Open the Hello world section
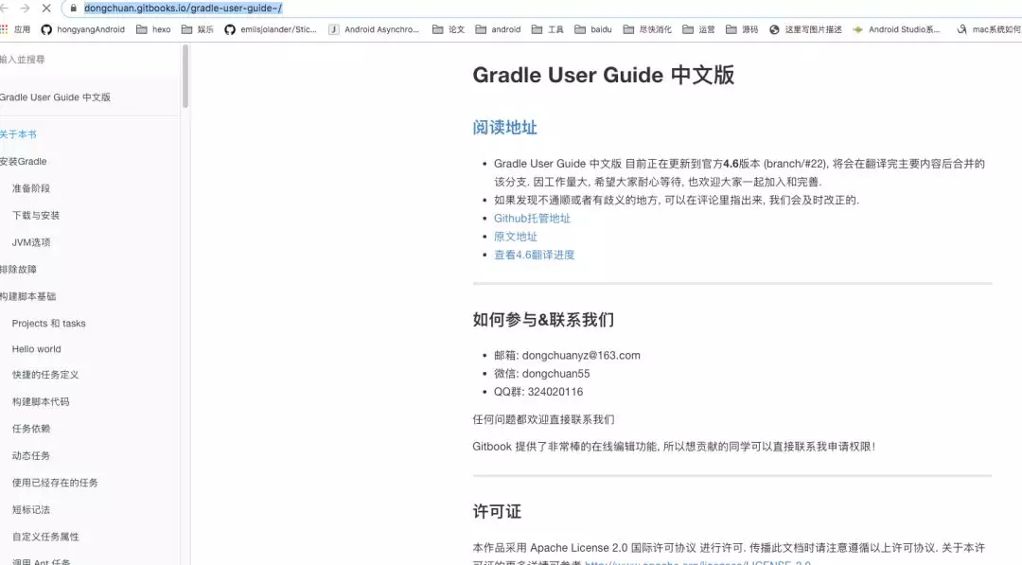This screenshot has width=1022, height=565. pos(37,349)
